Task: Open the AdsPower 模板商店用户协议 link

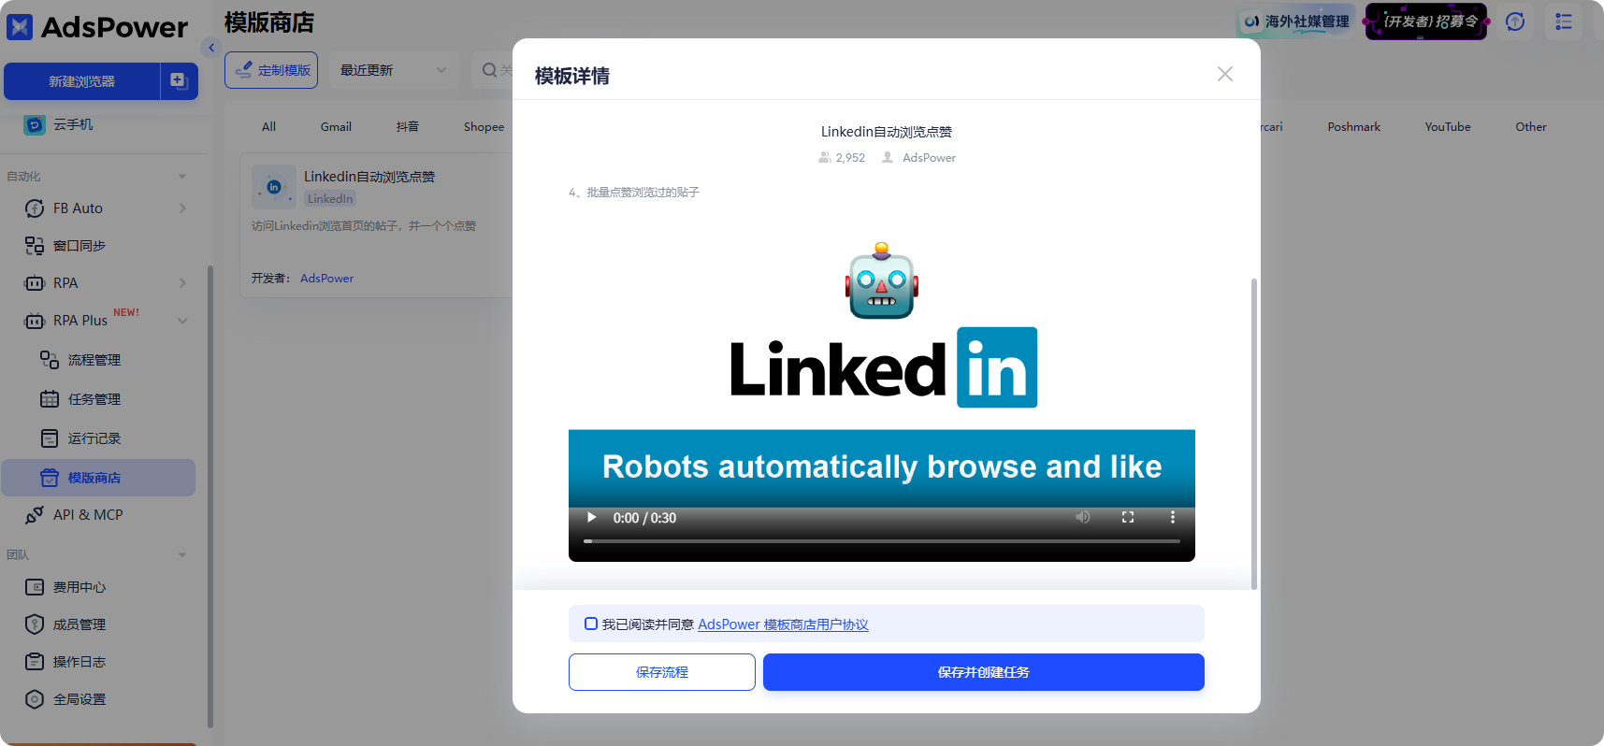Action: 783,624
